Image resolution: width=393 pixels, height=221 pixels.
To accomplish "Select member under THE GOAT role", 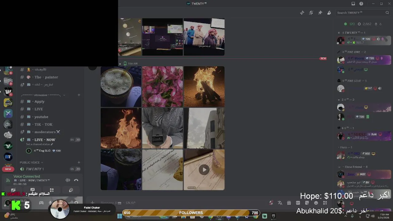I will click(x=364, y=88).
